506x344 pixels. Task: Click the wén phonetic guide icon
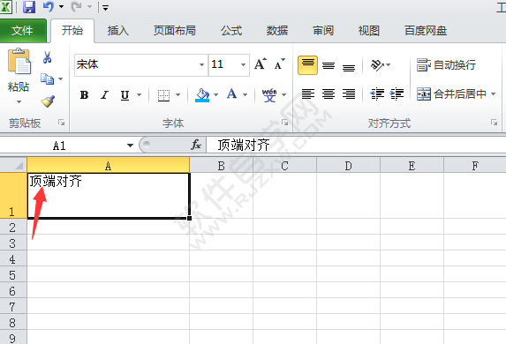click(269, 95)
